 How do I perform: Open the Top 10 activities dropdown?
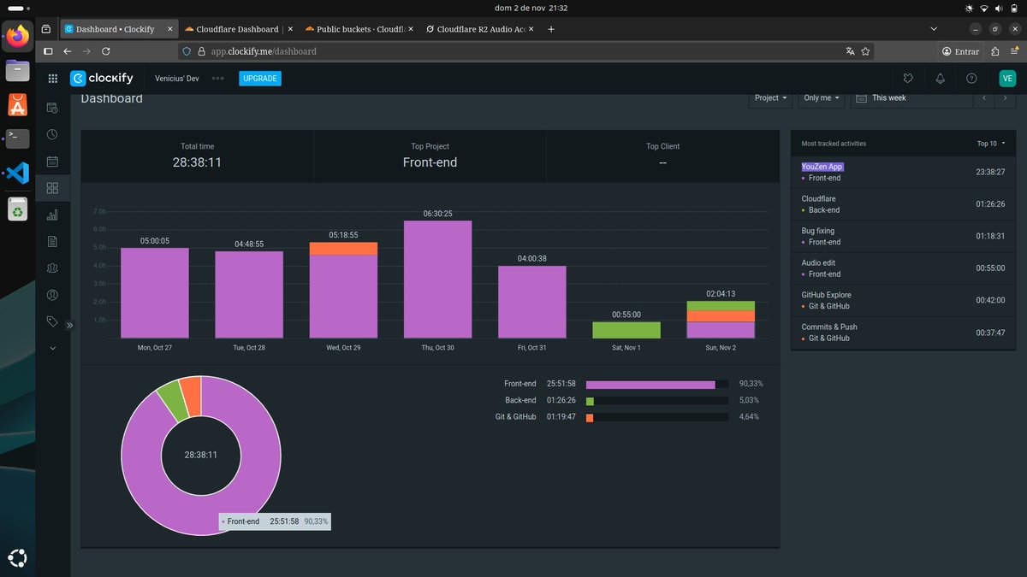tap(991, 144)
